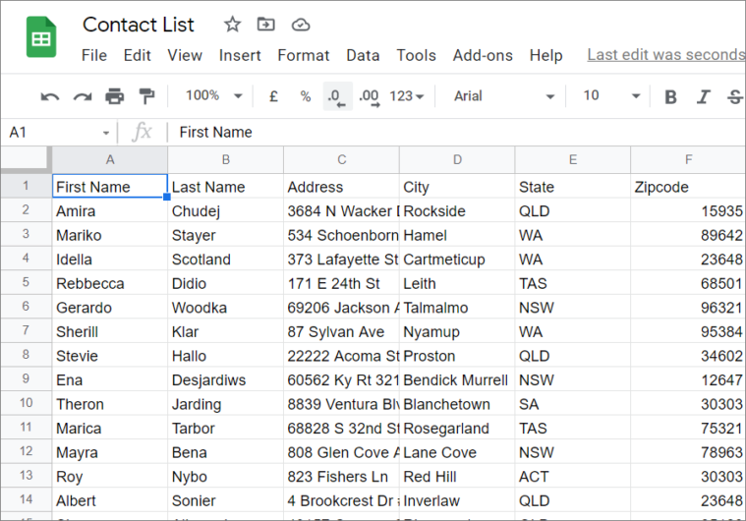This screenshot has height=521, width=746.
Task: Open the font size 10 dropdown
Action: click(611, 95)
